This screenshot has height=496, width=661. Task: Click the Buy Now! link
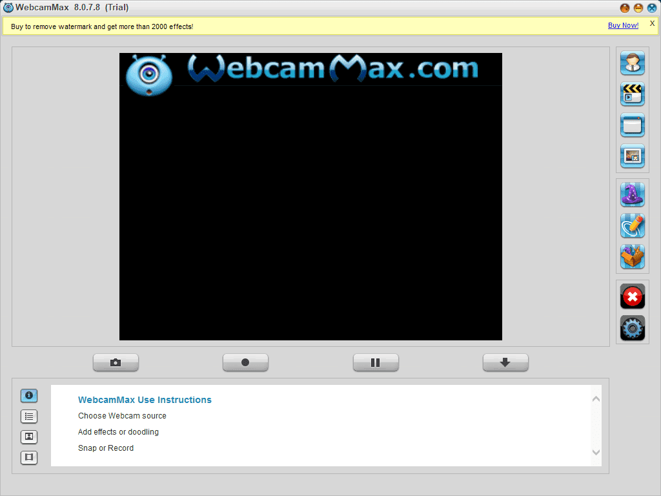pyautogui.click(x=623, y=25)
